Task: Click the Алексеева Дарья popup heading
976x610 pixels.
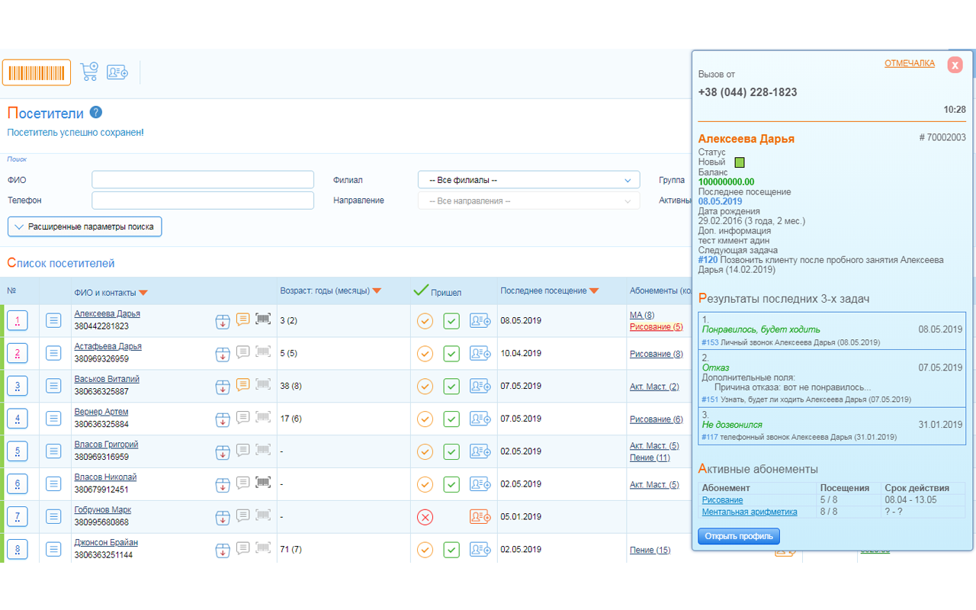Action: point(746,139)
